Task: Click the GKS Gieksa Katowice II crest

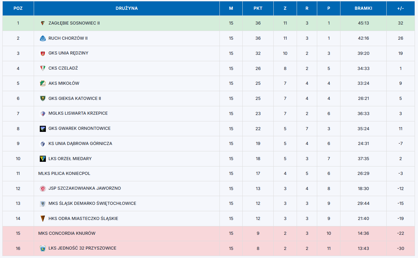Action: (42, 99)
